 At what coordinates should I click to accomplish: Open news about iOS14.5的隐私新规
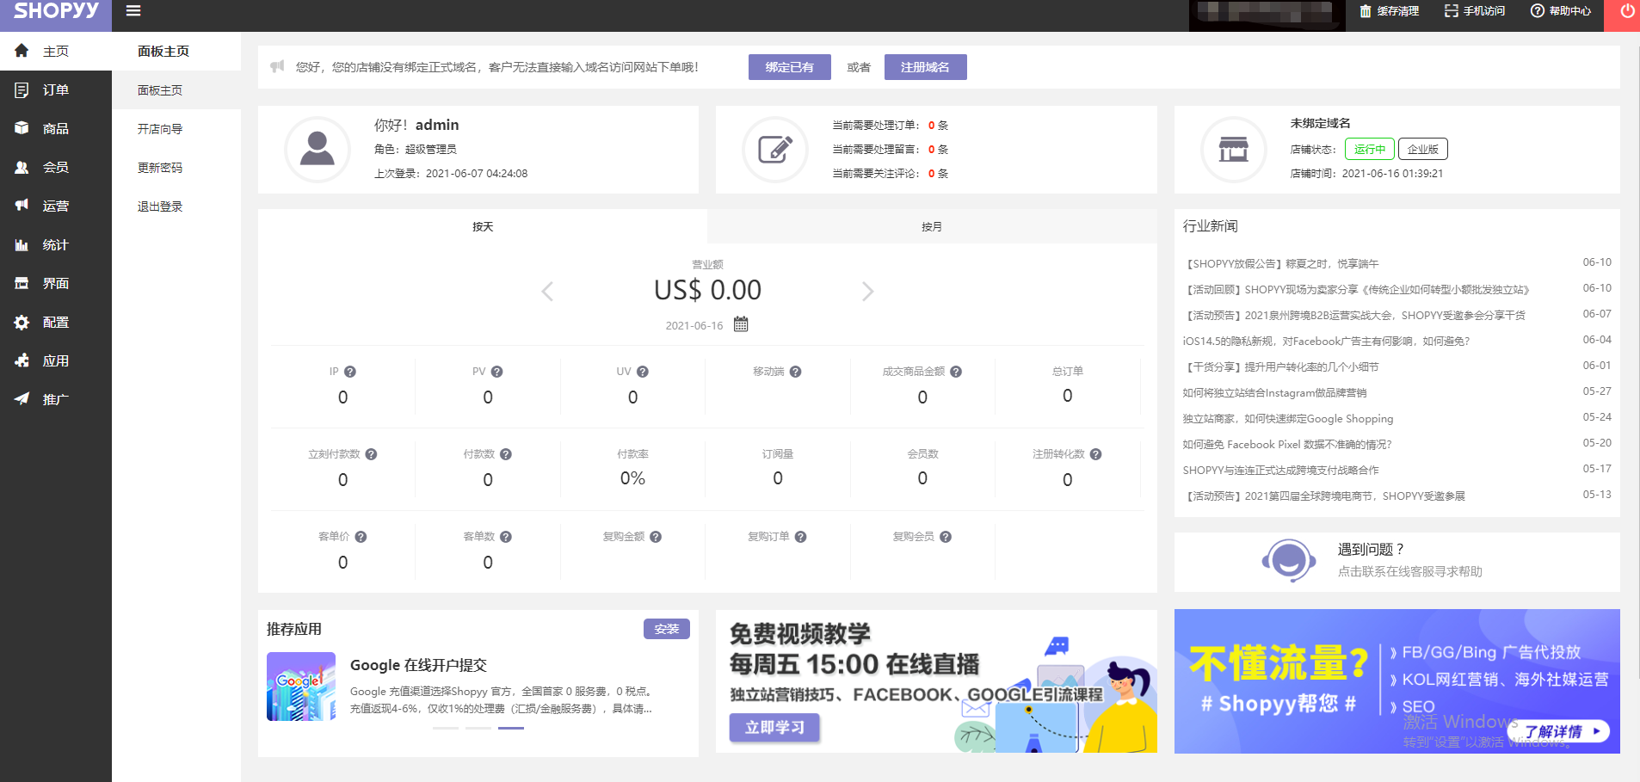tap(1326, 342)
